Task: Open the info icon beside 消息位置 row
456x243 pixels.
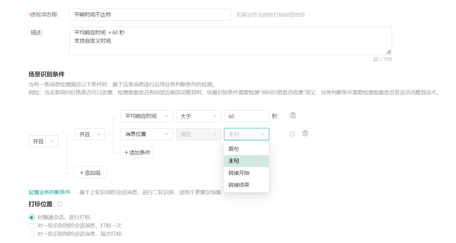Action: pos(292,134)
